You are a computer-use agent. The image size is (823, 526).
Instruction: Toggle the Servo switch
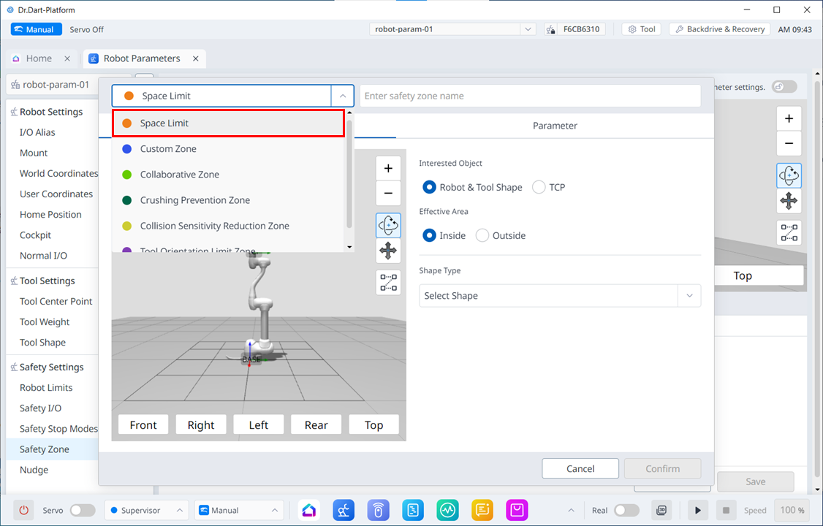(82, 510)
